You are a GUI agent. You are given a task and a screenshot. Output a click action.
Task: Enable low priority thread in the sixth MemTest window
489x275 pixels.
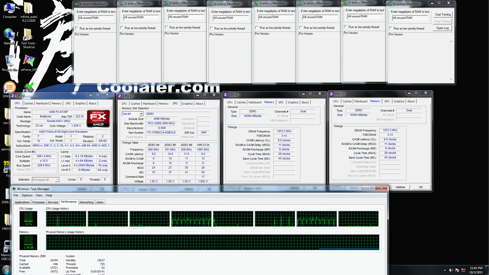click(x=301, y=28)
